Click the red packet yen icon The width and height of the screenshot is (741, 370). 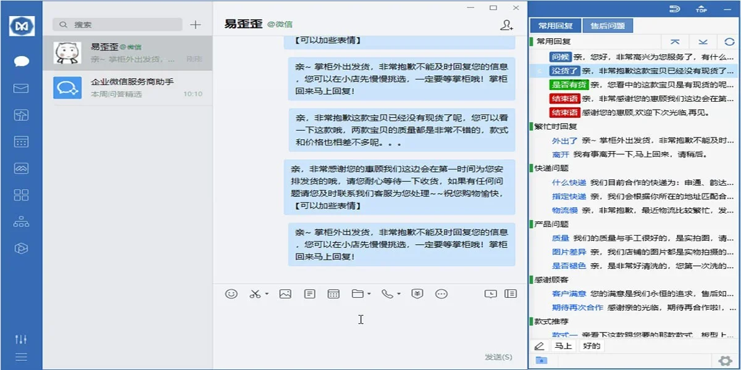(417, 294)
